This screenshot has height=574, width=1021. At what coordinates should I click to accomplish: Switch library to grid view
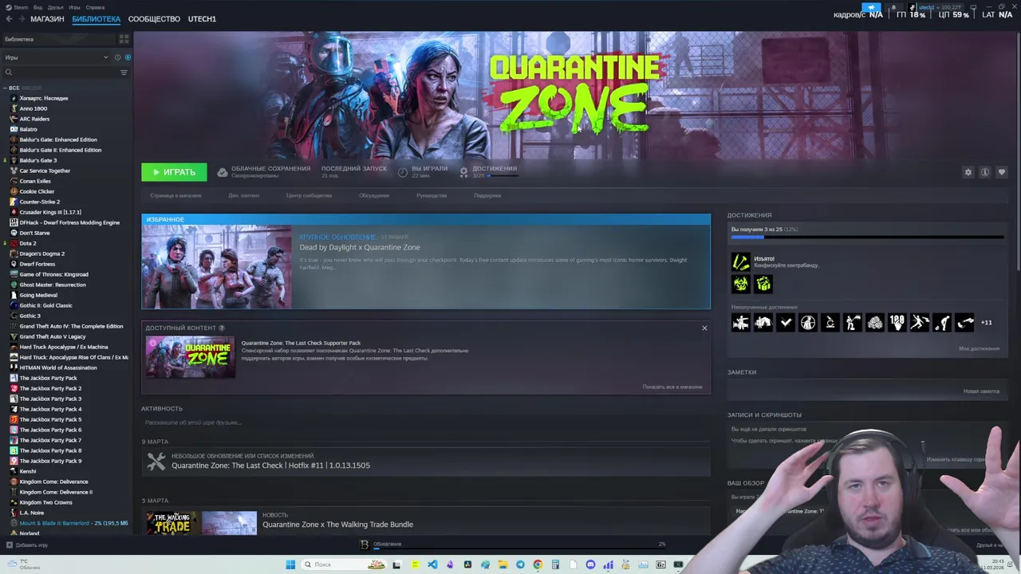(x=124, y=39)
